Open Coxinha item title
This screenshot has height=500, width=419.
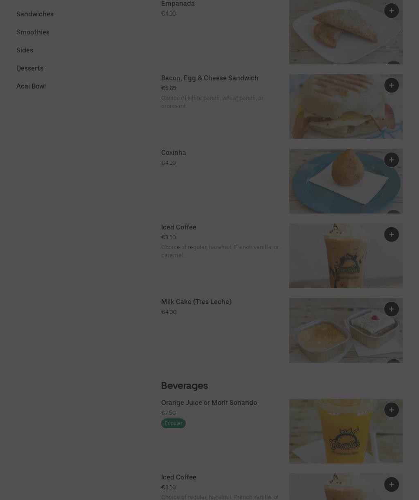coord(173,152)
